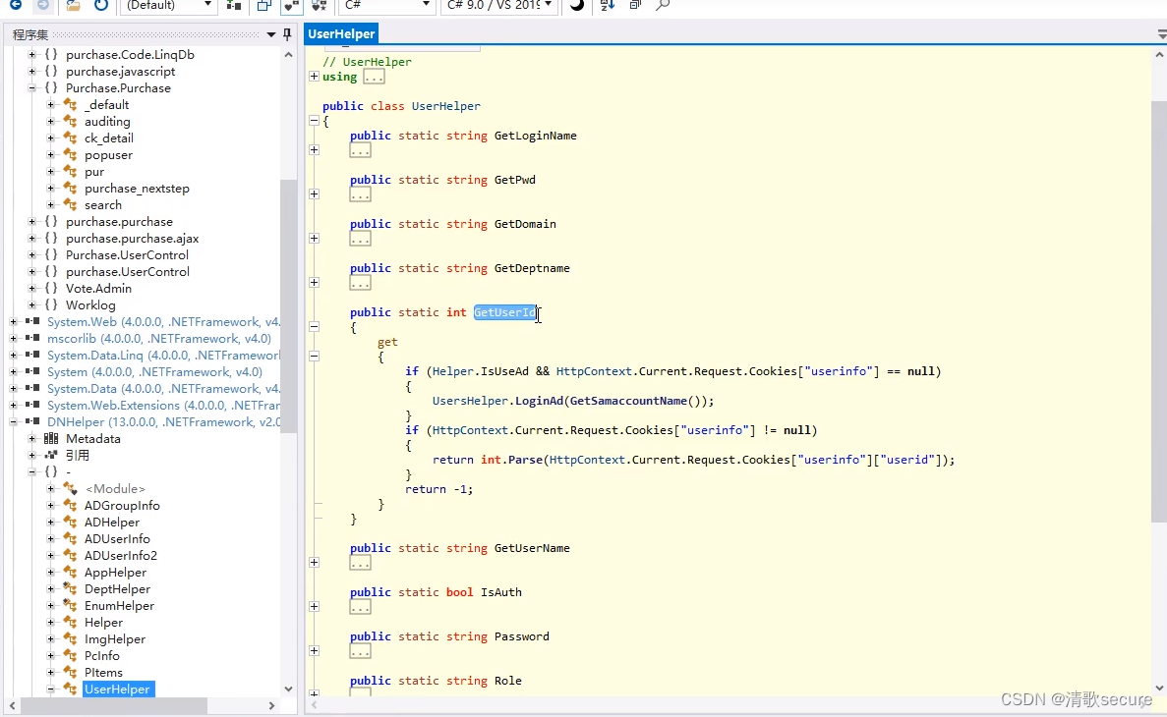Toggle show internal API types button
Image resolution: width=1167 pixels, height=717 pixels.
click(291, 5)
